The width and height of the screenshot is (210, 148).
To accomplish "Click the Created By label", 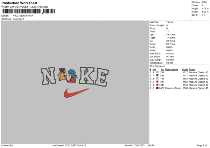I will [x=7, y=146].
